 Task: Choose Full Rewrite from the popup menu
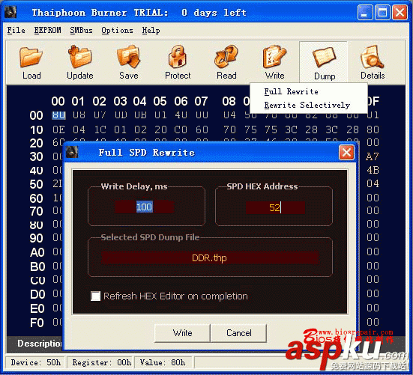click(x=291, y=91)
